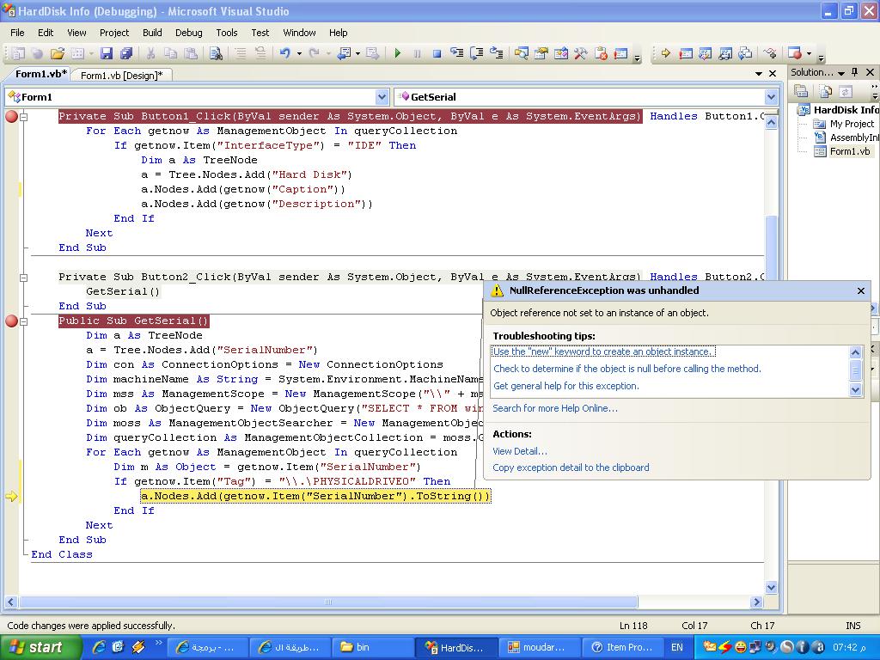The width and height of the screenshot is (880, 660).
Task: Click Copy exception detail to the clipboard
Action: (x=571, y=467)
